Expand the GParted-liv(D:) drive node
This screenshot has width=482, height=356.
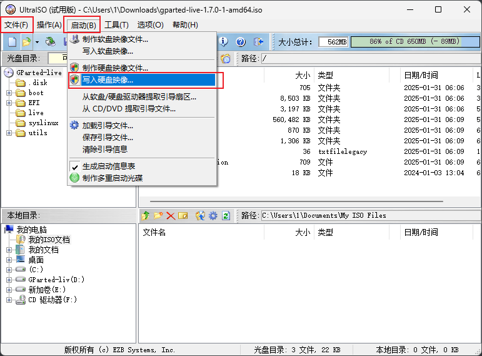[9, 280]
